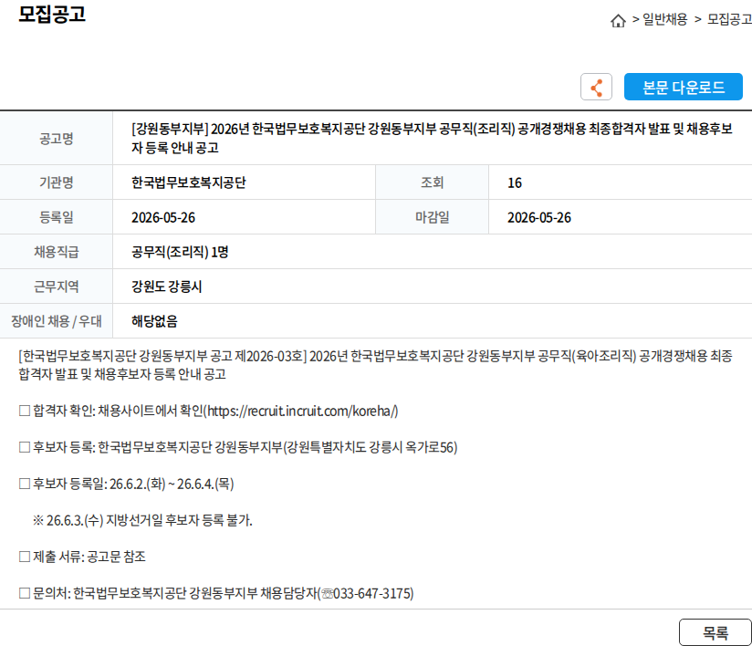Open 모집공고 breadcrumb link
Screen dimensions: 752x646
[729, 19]
